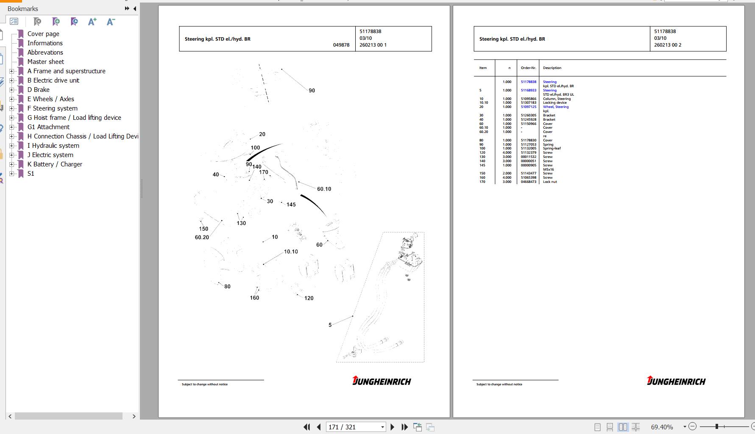Expand F Steering system bookmark
This screenshot has width=755, height=434.
click(x=11, y=108)
